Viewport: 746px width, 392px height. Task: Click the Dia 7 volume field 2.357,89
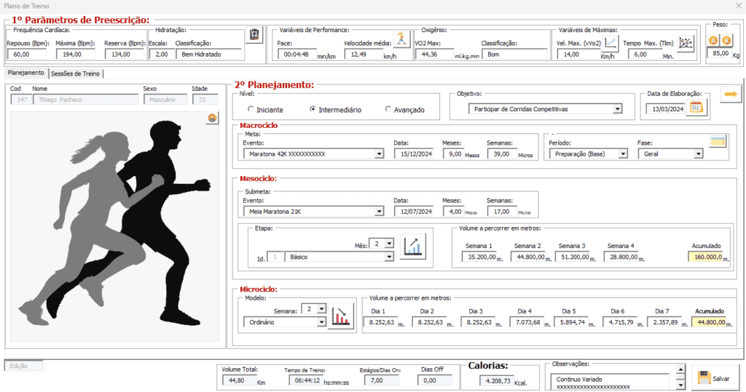[665, 322]
